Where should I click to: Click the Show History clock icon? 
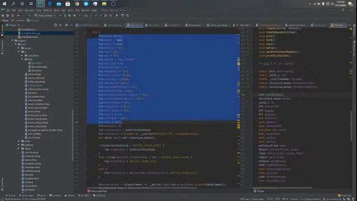[x=105, y=16]
